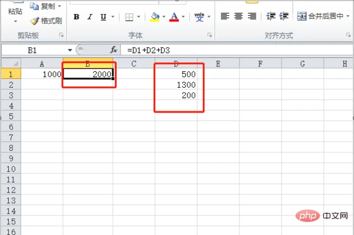The height and width of the screenshot is (235, 354).
Task: Open underline style dropdown arrow
Action: point(113,16)
